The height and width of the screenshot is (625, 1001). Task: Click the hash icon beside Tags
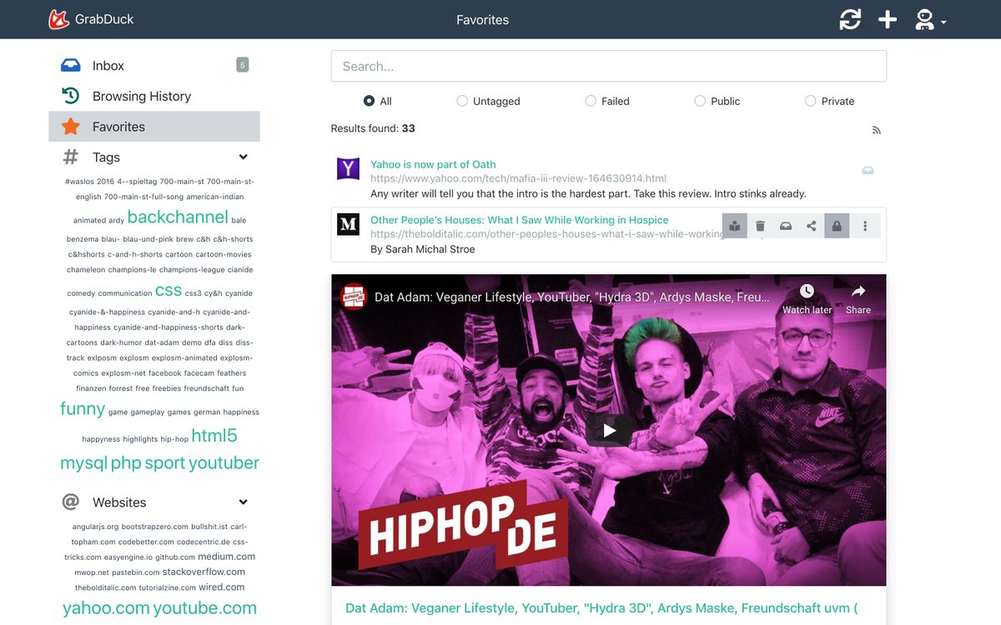click(x=71, y=157)
